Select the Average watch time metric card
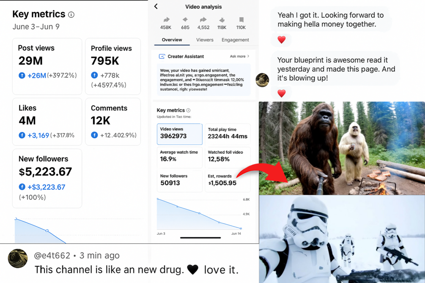The width and height of the screenshot is (425, 283). pos(180,158)
